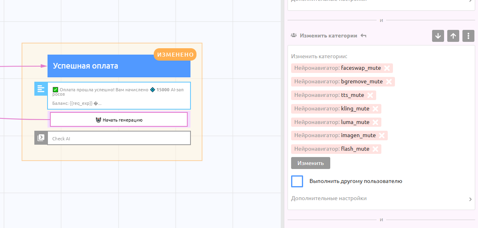Screen dimensions: 478x228
Task: Move the action block down with arrow
Action: coord(438,36)
